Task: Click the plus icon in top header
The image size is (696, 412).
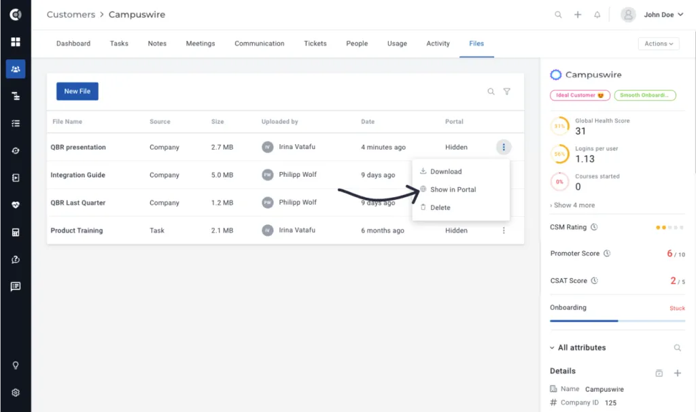Action: 578,15
